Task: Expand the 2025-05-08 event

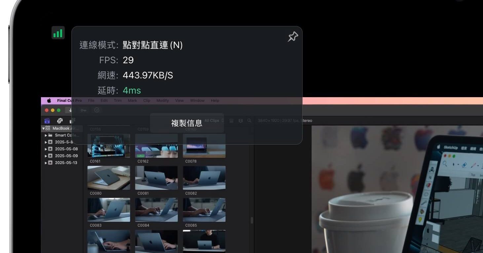Action: coord(46,149)
